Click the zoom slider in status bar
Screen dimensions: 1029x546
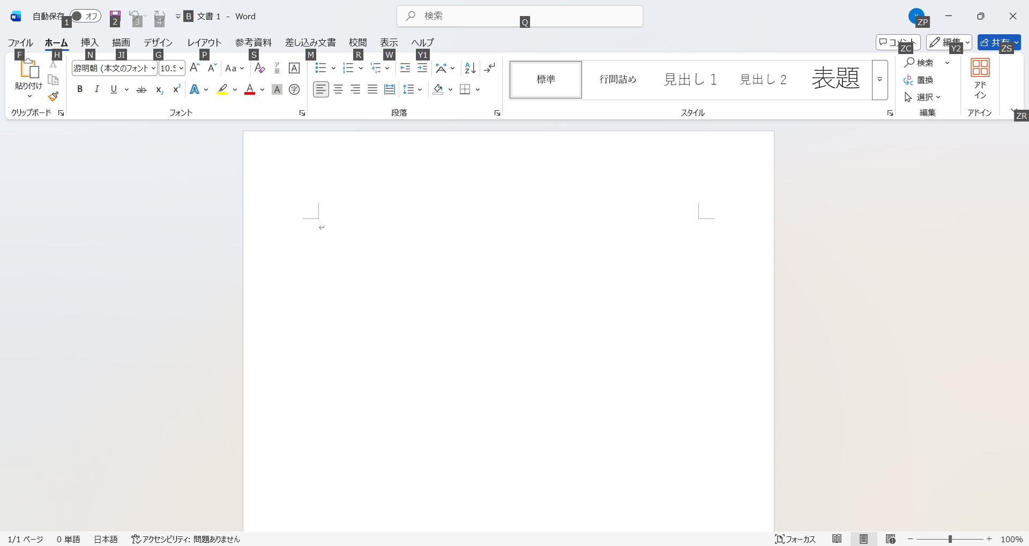click(x=950, y=539)
